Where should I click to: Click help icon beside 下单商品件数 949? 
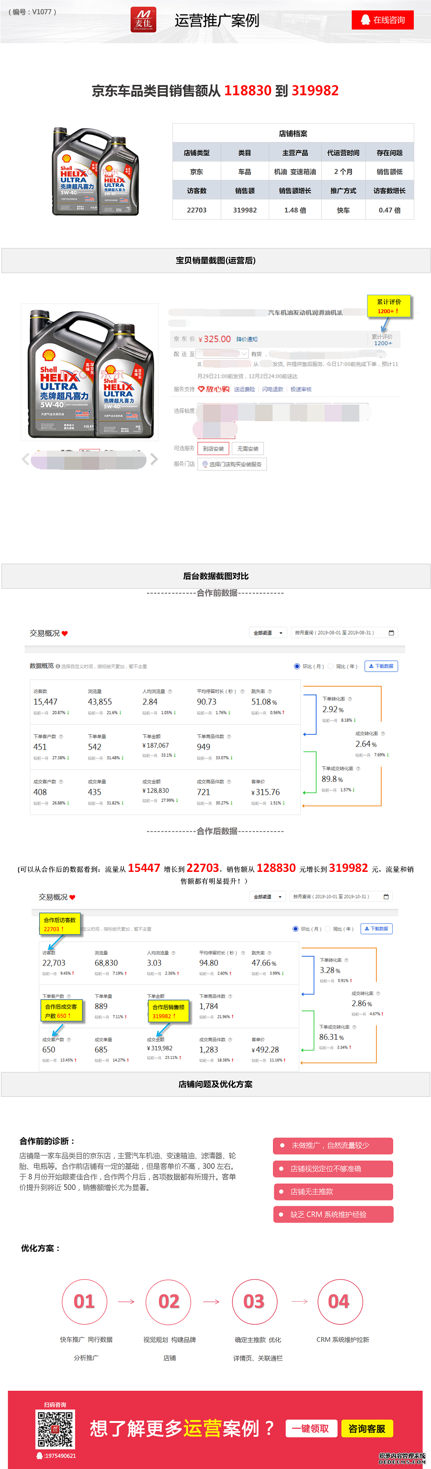tap(229, 736)
